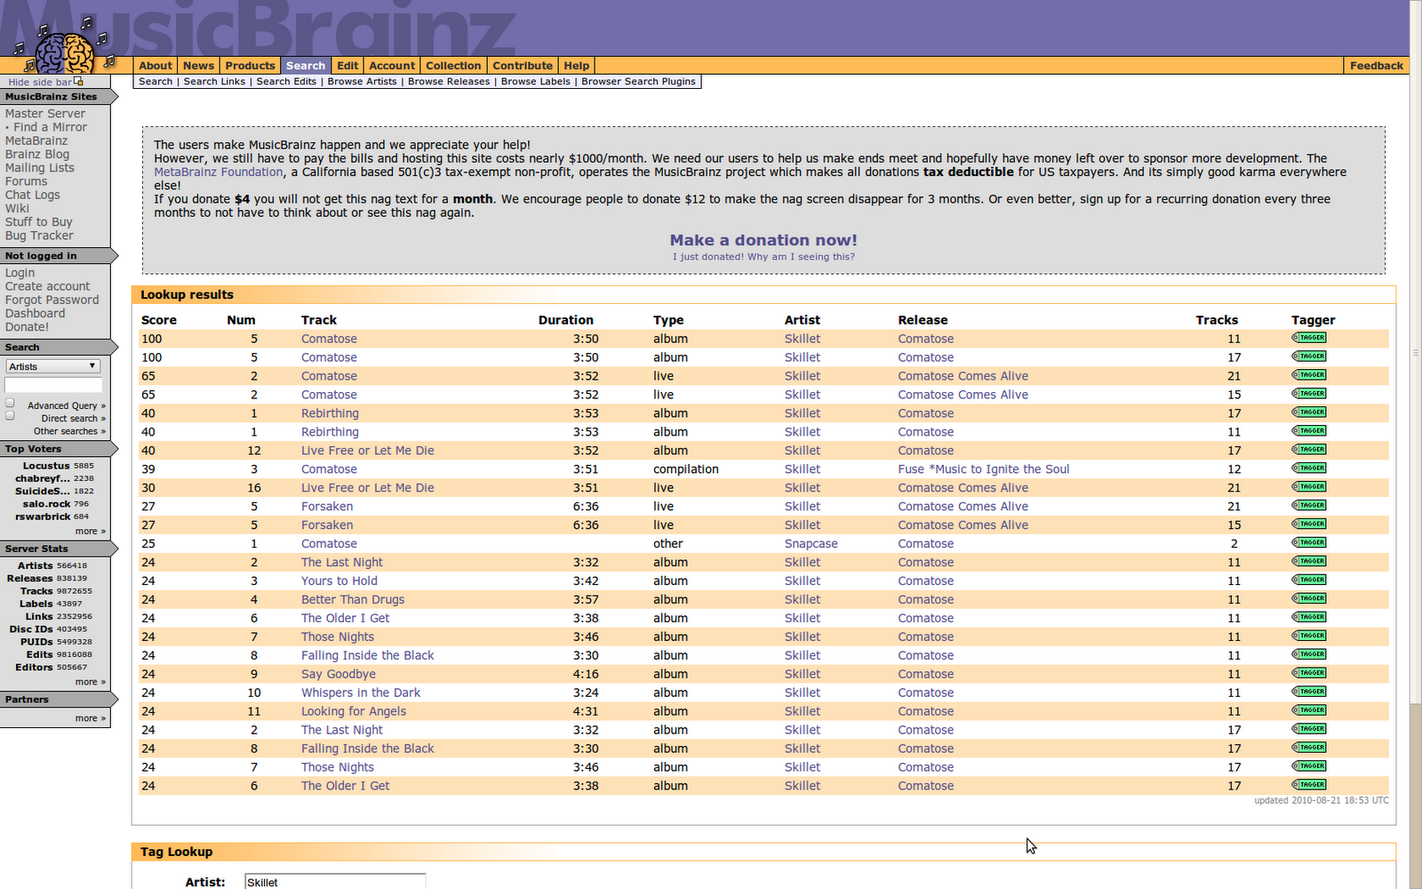Click Tagger icon for Those Nights row with 17 tracks
The width and height of the screenshot is (1422, 889).
click(x=1309, y=766)
